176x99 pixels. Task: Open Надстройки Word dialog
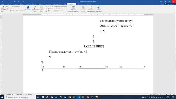35,9
